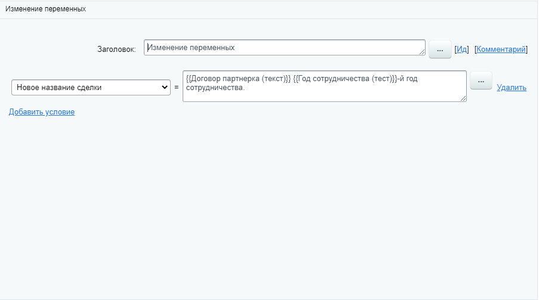Open the Комментарий link
Image resolution: width=539 pixels, height=300 pixels.
[501, 50]
